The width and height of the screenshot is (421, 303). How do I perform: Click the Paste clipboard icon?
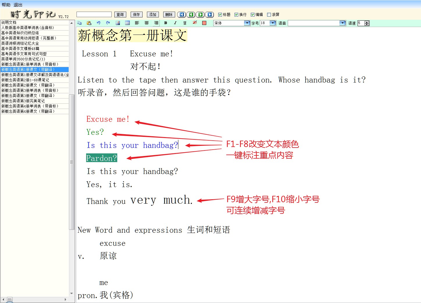(89, 23)
